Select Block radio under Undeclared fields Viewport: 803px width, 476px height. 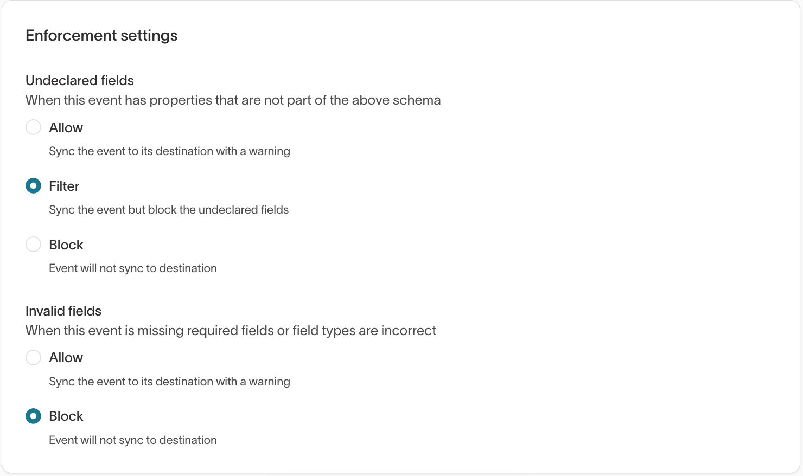(33, 244)
